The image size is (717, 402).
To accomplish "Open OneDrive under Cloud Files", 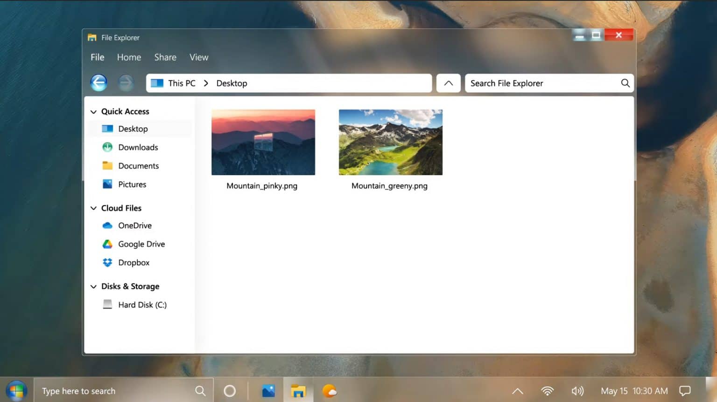I will pos(134,225).
